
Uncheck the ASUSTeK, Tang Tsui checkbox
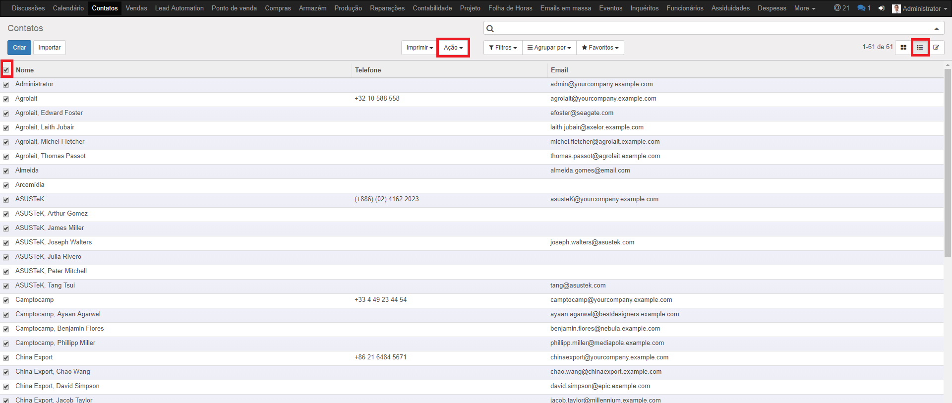tap(6, 286)
